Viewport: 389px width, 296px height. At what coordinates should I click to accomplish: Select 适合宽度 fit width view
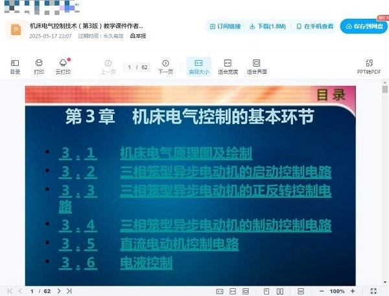[x=228, y=66]
